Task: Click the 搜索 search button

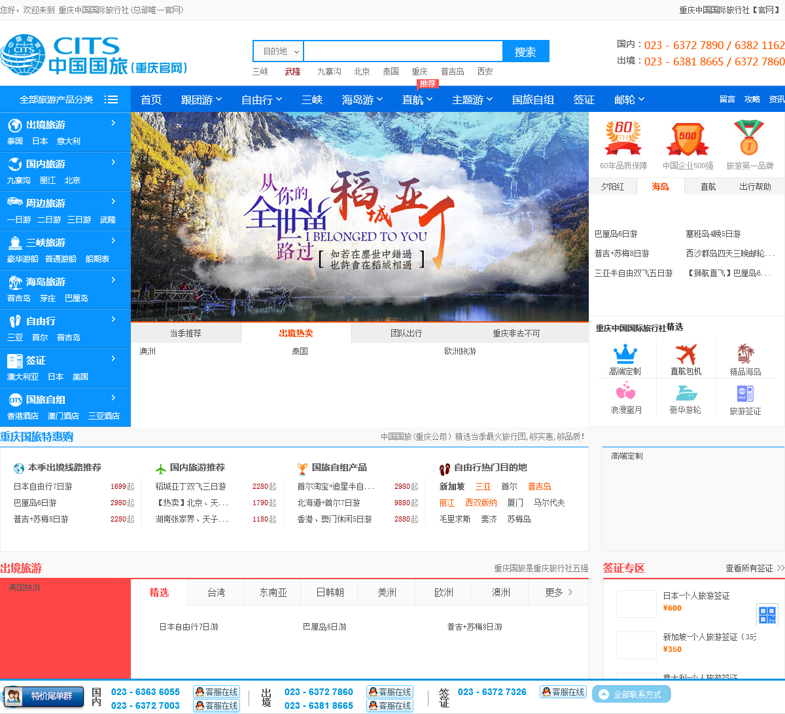Action: 525,52
